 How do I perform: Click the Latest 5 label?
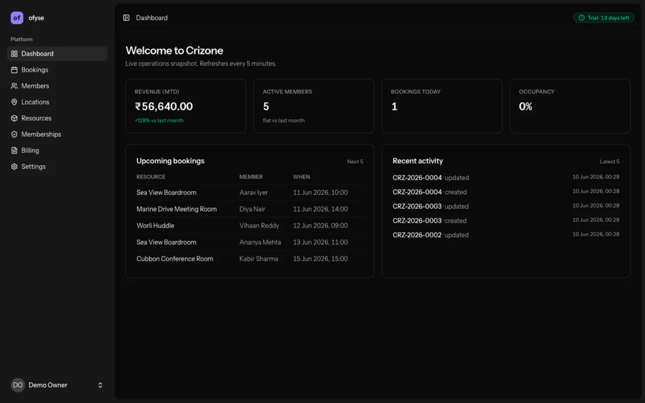click(x=610, y=162)
